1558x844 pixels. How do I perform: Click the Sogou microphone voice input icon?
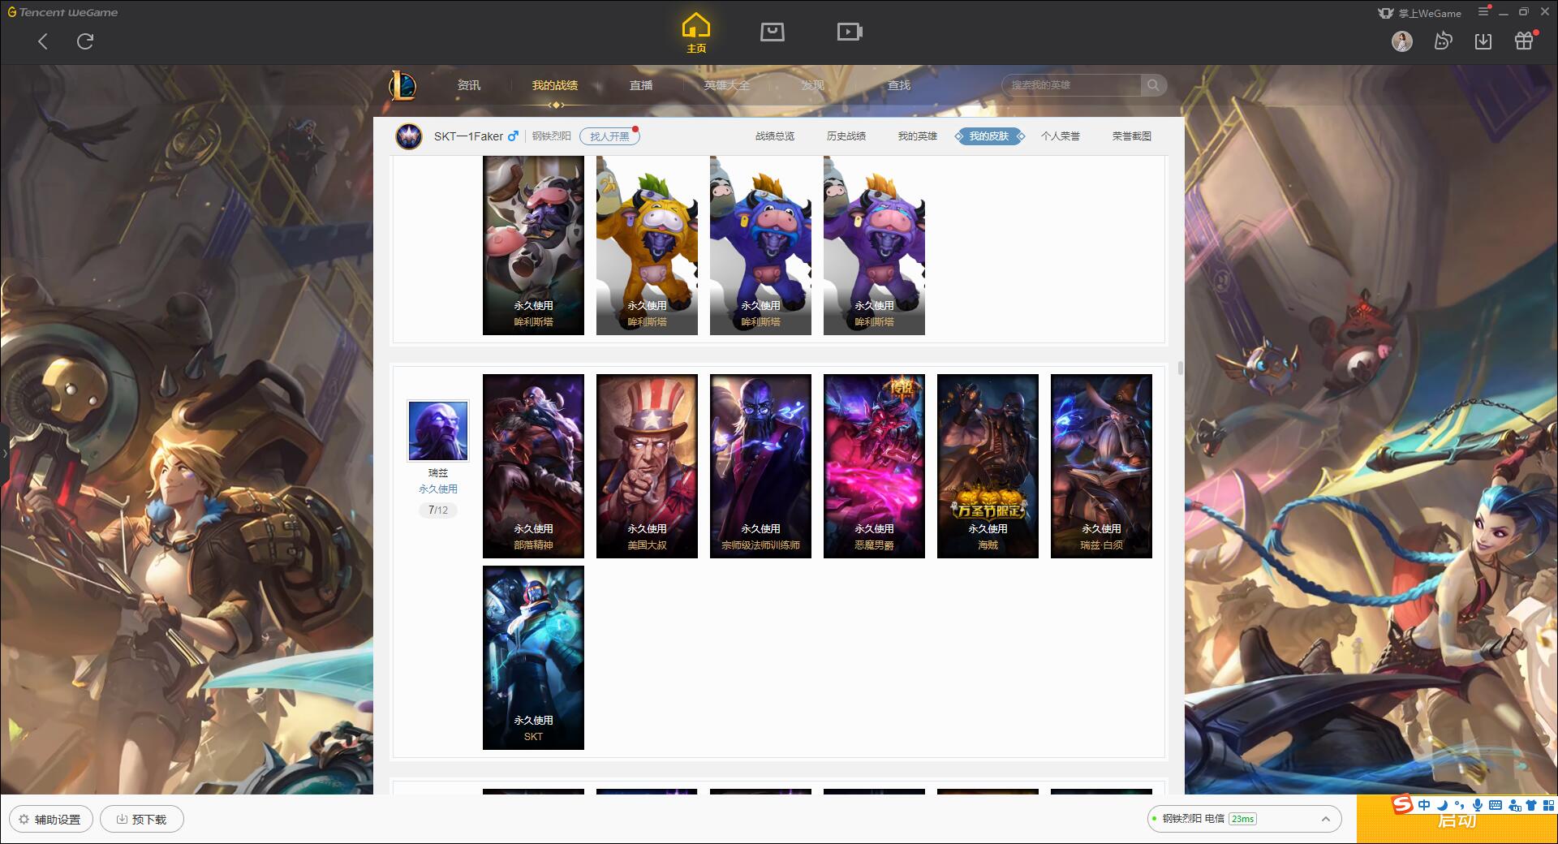(1478, 805)
